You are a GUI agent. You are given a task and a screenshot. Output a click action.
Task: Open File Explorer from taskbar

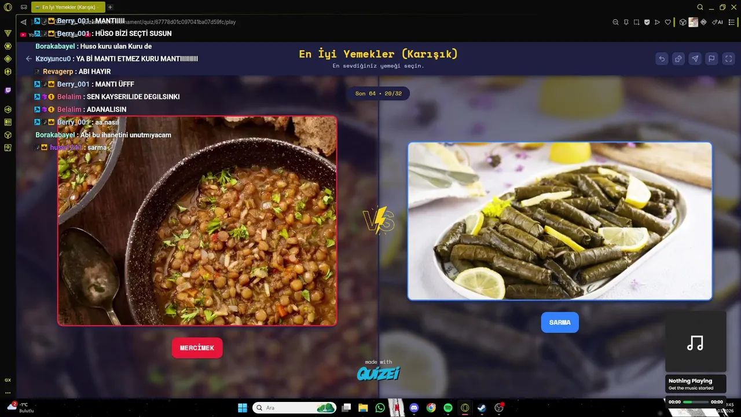point(363,408)
